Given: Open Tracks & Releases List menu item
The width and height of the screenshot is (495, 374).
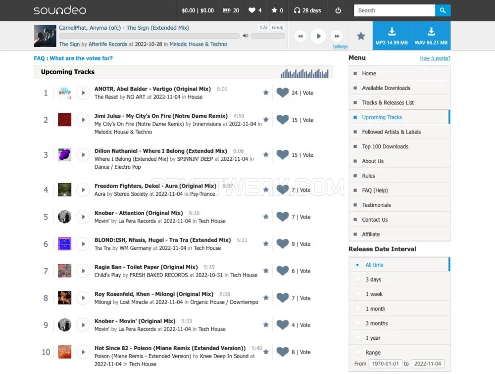Looking at the screenshot, I should point(399,102).
